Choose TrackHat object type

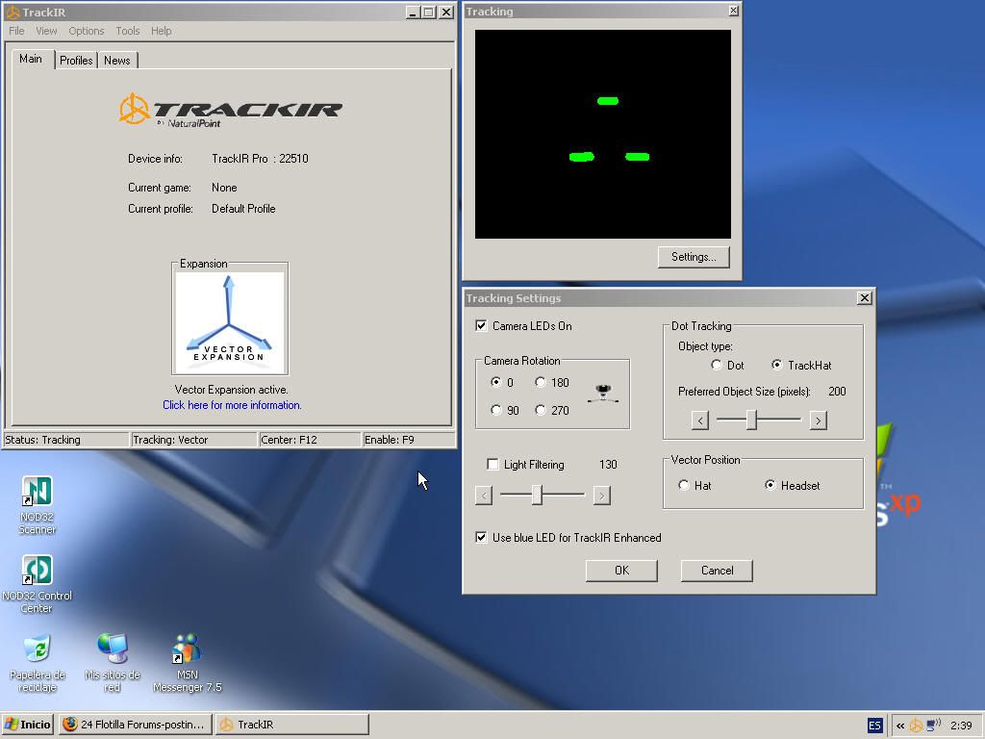point(777,365)
